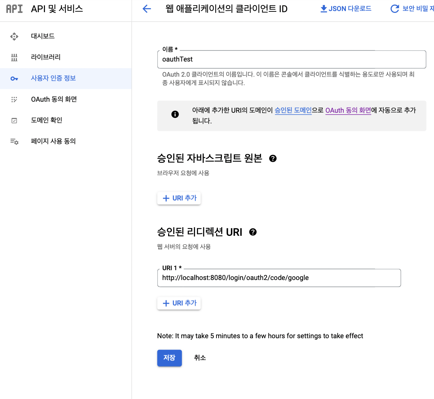This screenshot has height=399, width=434.
Task: Click the page usage agreement settings icon
Action: pyautogui.click(x=14, y=141)
